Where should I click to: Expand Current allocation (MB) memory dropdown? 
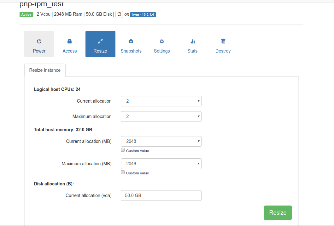click(x=161, y=141)
